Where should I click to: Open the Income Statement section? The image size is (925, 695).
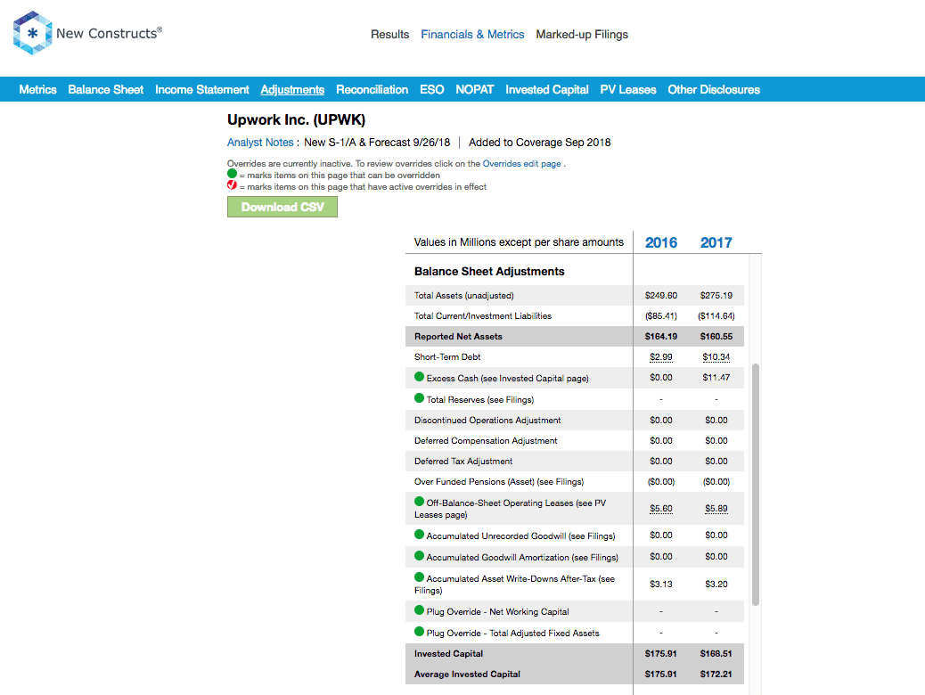202,90
